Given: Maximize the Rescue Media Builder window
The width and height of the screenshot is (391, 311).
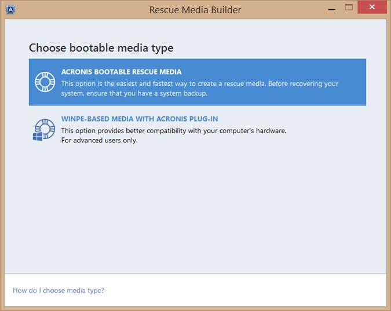Looking at the screenshot, I should pos(349,7).
